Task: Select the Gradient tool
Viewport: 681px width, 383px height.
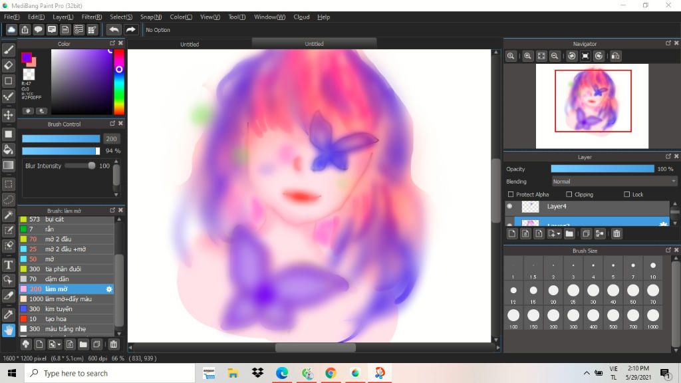Action: (x=8, y=166)
